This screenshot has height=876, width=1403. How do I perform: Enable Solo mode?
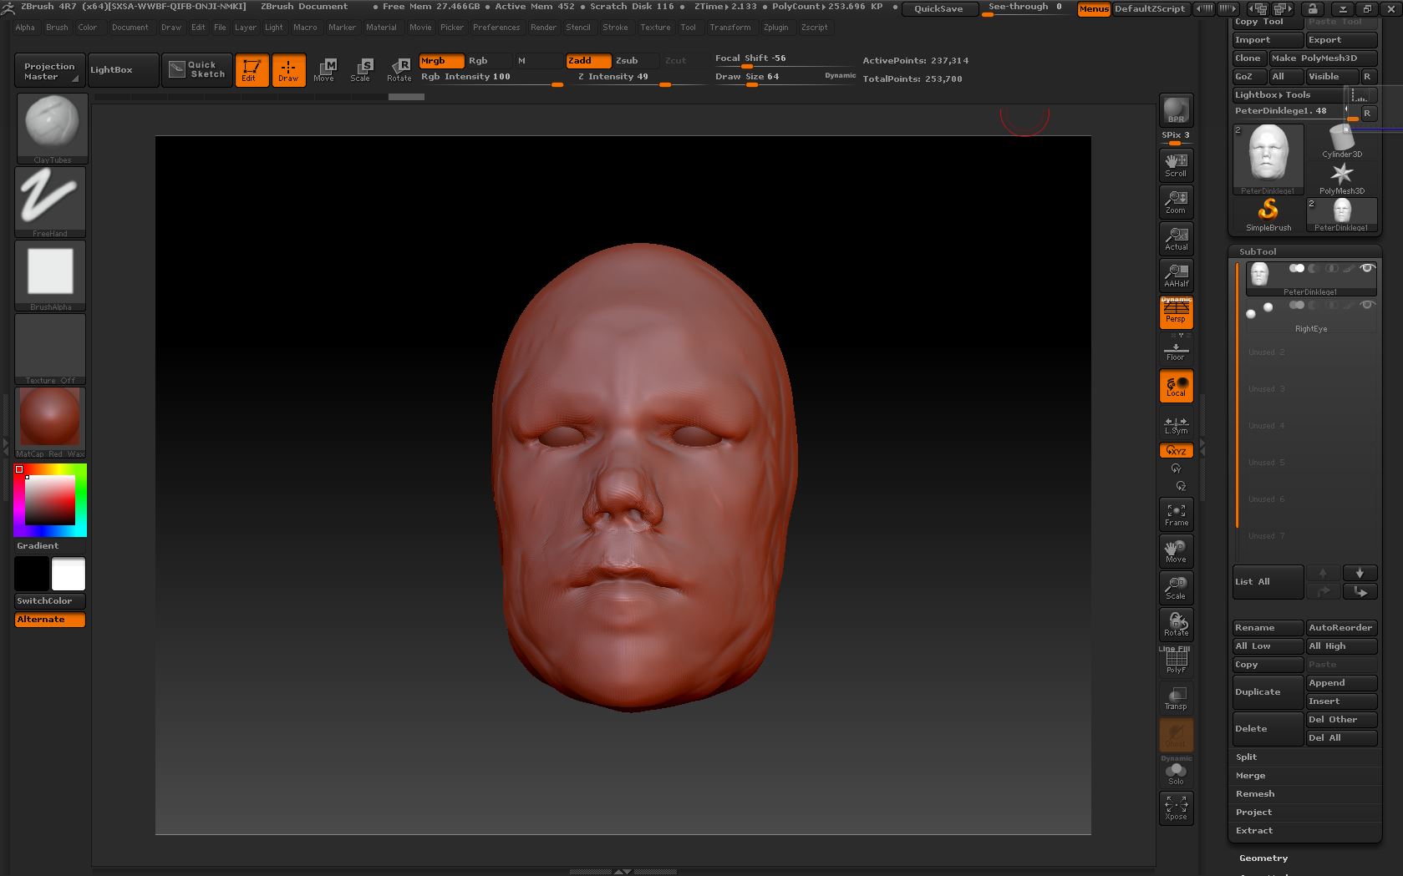click(1176, 772)
